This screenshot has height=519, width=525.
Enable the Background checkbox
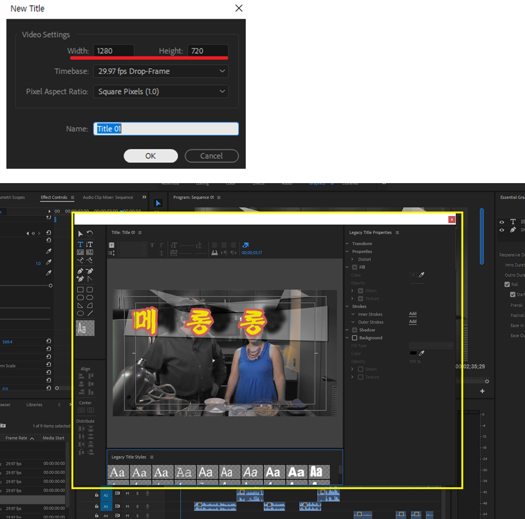point(355,337)
